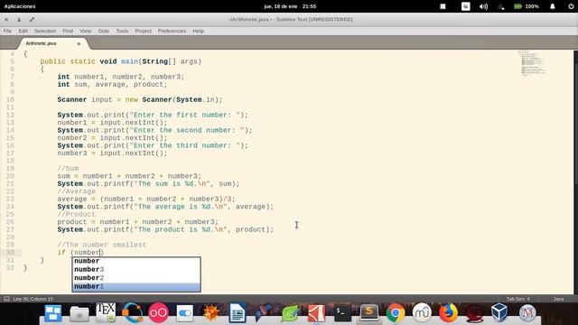Choose 'number3' in the autocomplete popup
Viewport: 578px width, 325px height.
tap(136, 269)
